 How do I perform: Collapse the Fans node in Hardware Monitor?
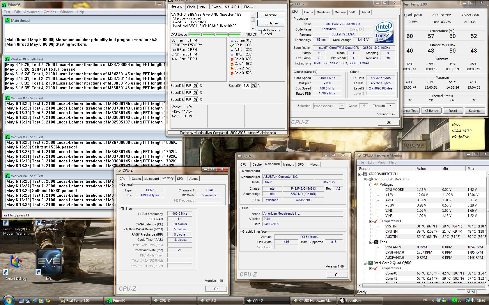pyautogui.click(x=371, y=242)
